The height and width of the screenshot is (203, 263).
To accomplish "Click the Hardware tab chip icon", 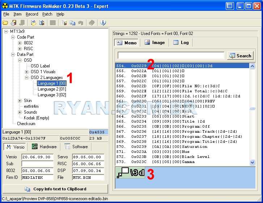I will 35,147.
